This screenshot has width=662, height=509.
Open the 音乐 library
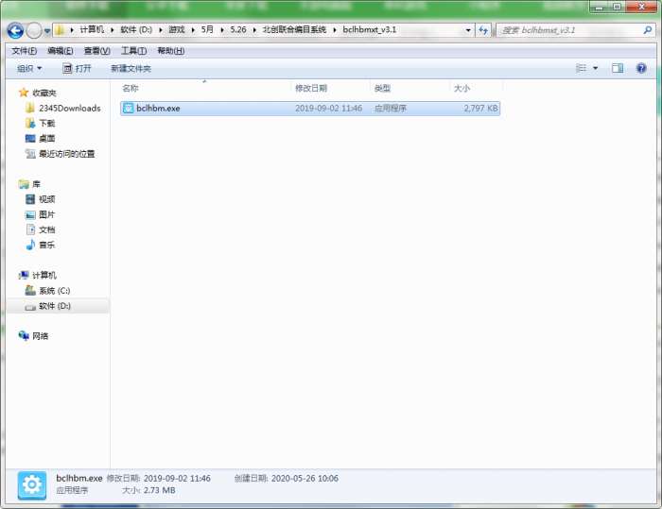point(47,245)
